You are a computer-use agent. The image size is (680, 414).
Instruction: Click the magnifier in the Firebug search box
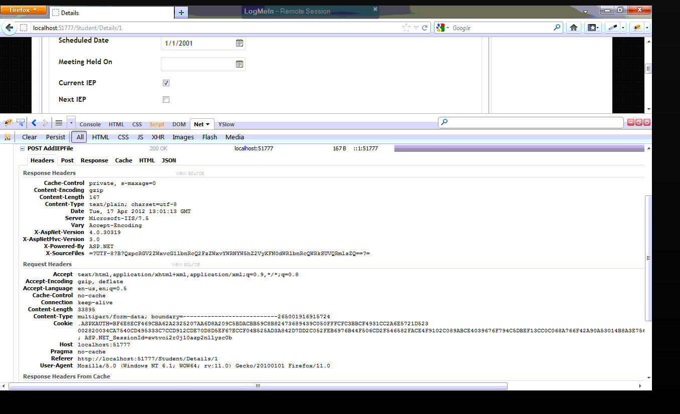pyautogui.click(x=444, y=122)
